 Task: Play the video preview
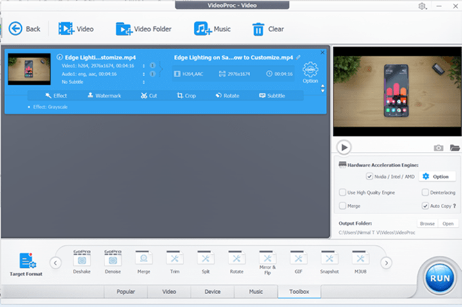click(344, 147)
